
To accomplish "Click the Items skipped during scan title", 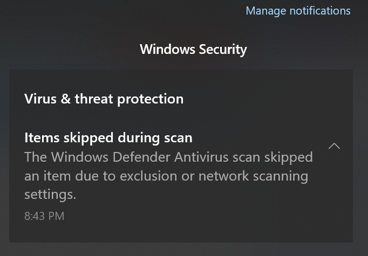I will [x=108, y=137].
